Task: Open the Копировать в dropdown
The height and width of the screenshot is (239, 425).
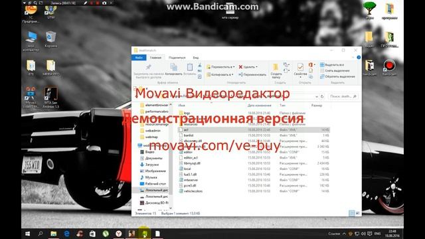Action: [220, 74]
